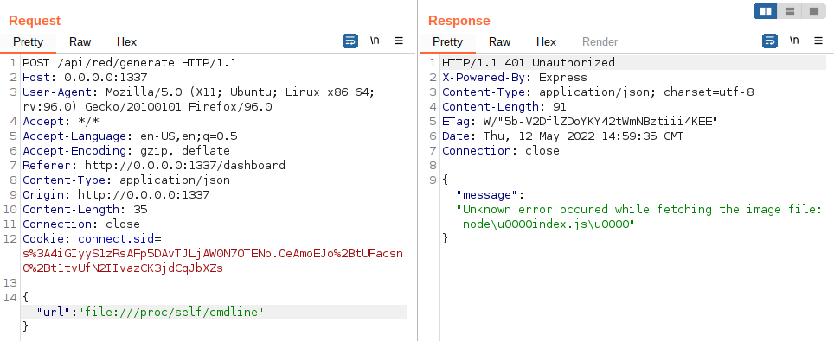Switch Response to Raw tab

[499, 42]
